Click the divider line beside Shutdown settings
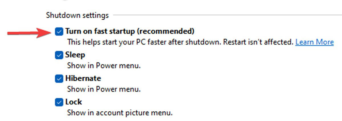Screen dimensions: 342x121 click(x=227, y=15)
